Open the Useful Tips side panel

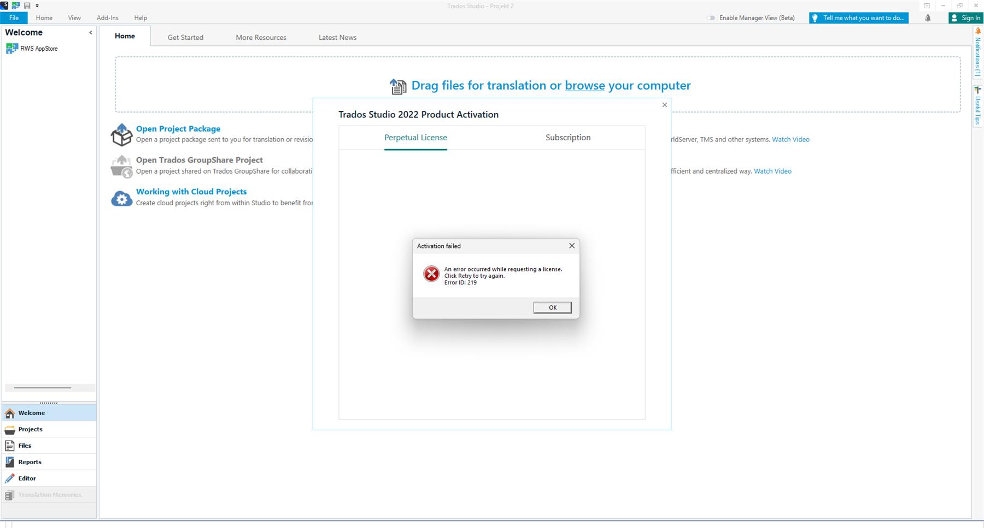[x=978, y=105]
